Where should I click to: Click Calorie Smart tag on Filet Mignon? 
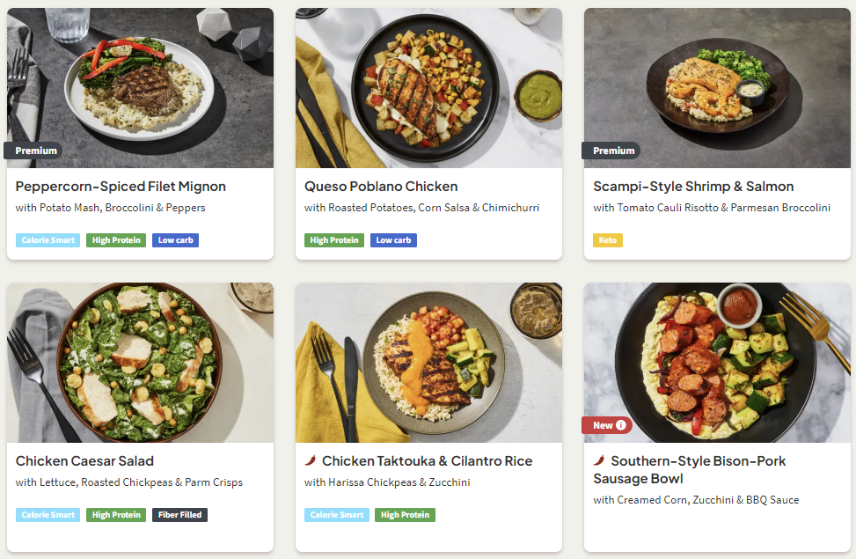(x=48, y=240)
